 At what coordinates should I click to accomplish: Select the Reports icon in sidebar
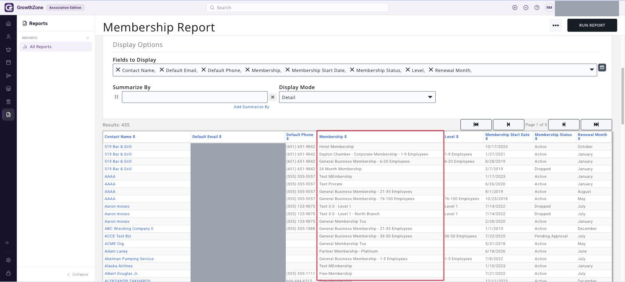[8, 115]
